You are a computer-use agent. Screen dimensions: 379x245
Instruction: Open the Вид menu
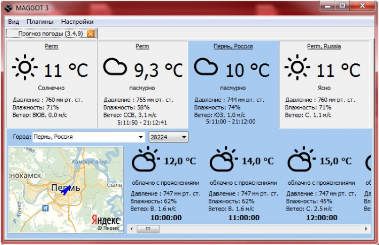pyautogui.click(x=14, y=22)
